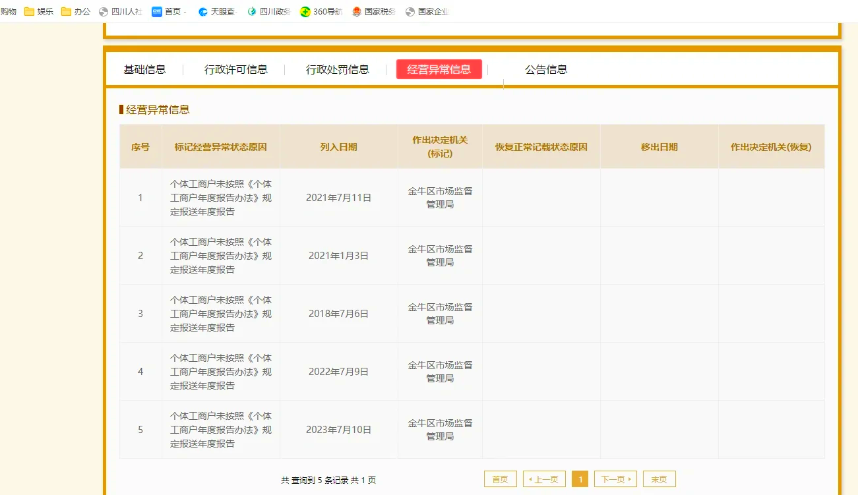Click the date 2021年7月11日

coord(339,198)
